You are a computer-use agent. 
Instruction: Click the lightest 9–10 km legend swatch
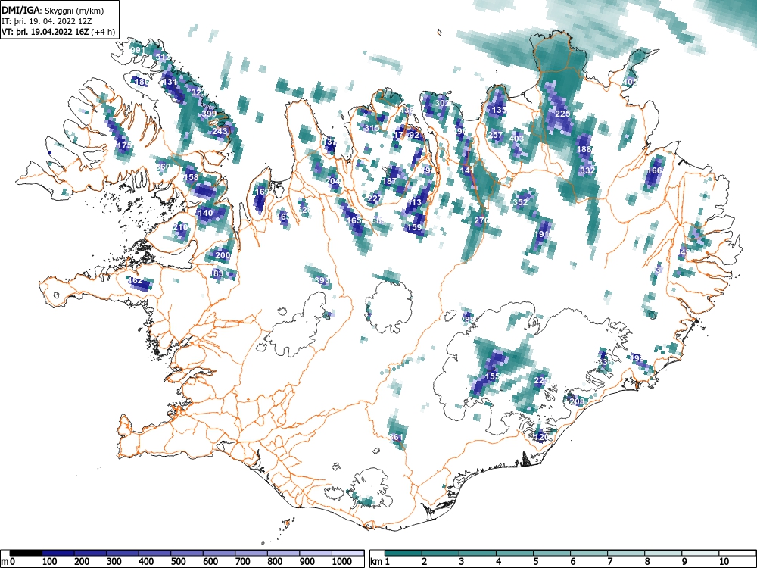pos(700,553)
